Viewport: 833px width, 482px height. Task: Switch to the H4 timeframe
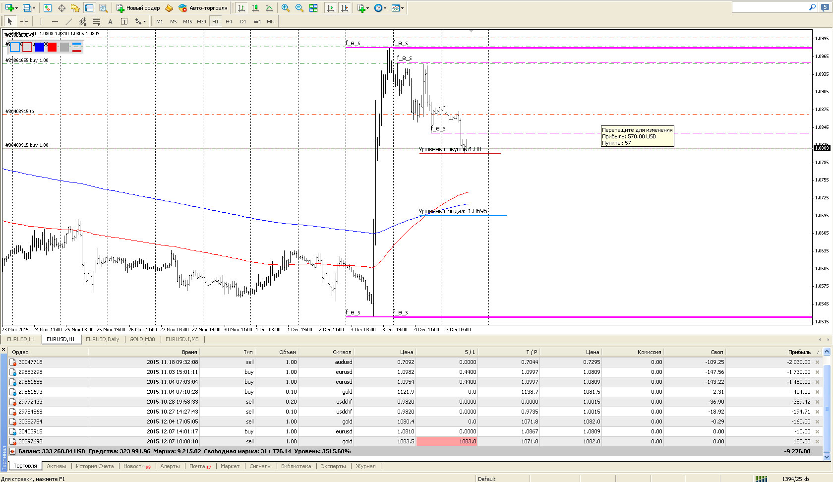point(229,21)
